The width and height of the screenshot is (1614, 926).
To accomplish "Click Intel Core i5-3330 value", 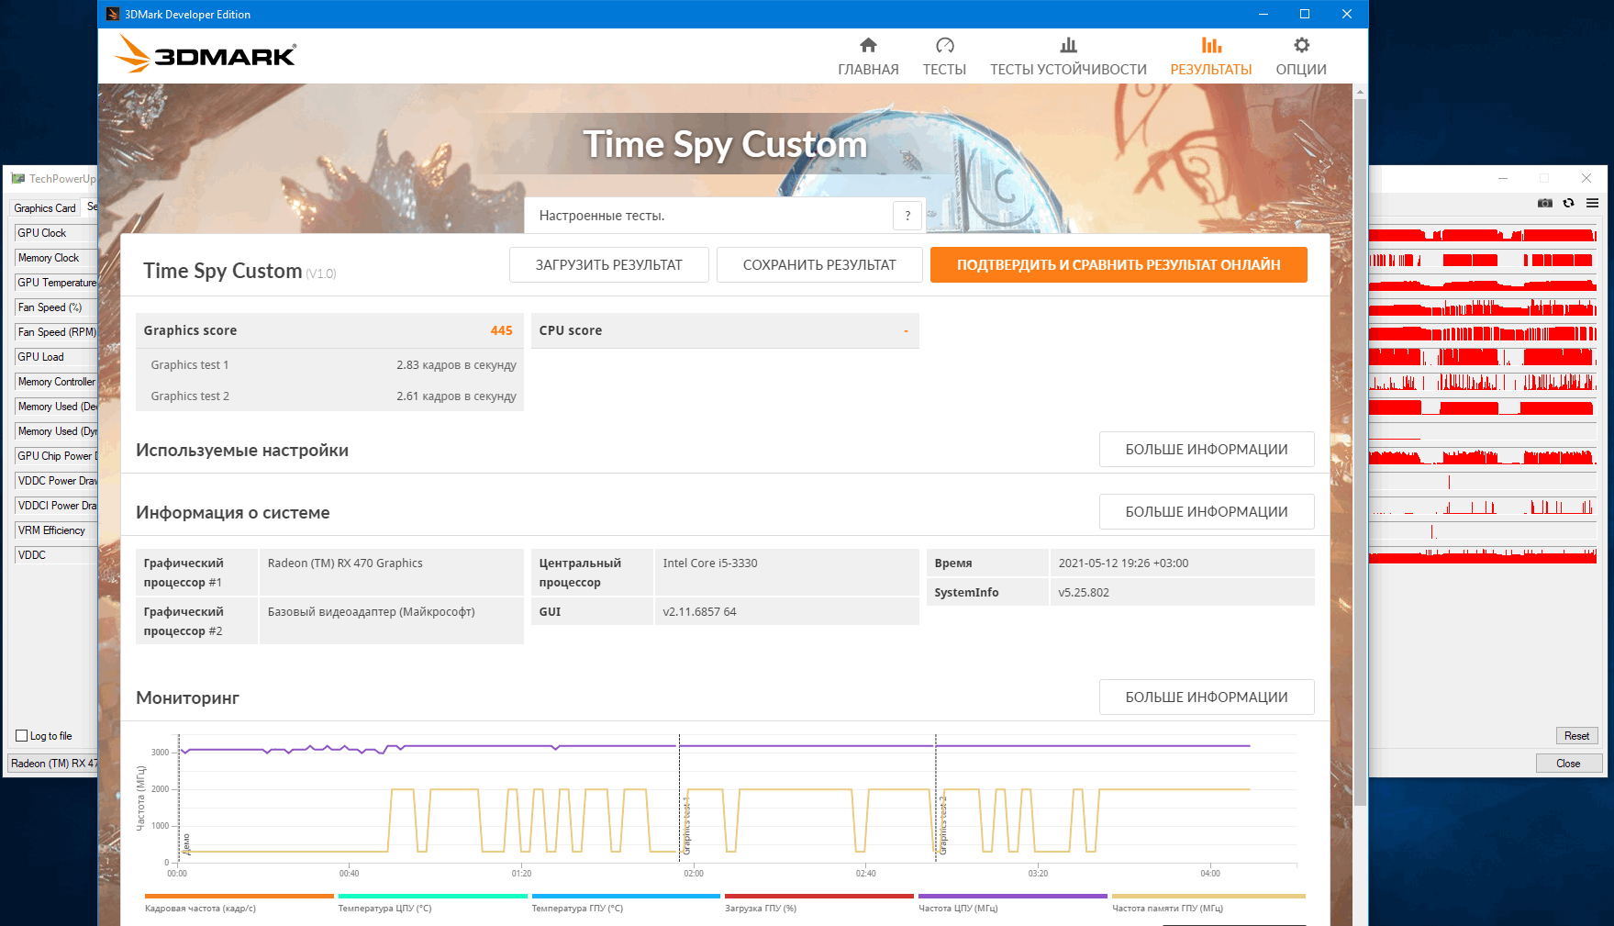I will (x=710, y=563).
